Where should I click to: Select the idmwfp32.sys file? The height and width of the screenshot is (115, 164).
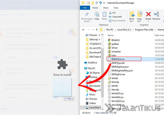116,101
